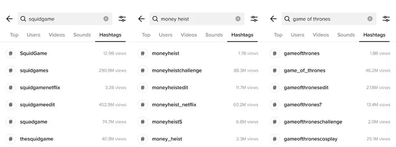Open the gameofthrones? hashtag result
Viewport: 396px width, 147px height.
(330, 105)
